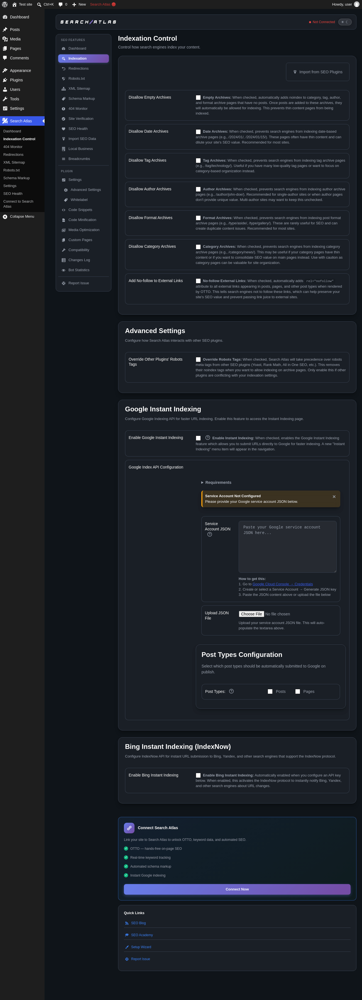The image size is (362, 1000).
Task: Check the Tag Archives checkbox
Action: coord(198,161)
